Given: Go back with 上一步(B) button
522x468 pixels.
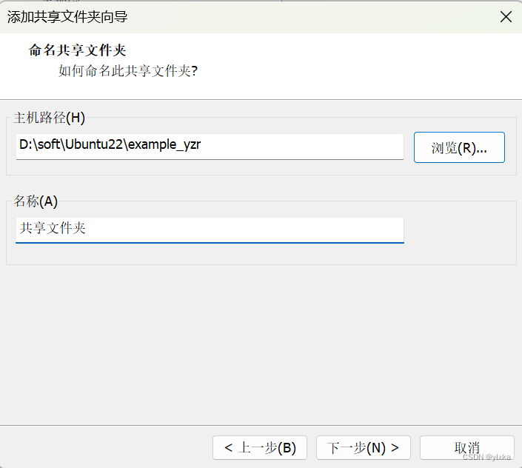Looking at the screenshot, I should pos(260,447).
